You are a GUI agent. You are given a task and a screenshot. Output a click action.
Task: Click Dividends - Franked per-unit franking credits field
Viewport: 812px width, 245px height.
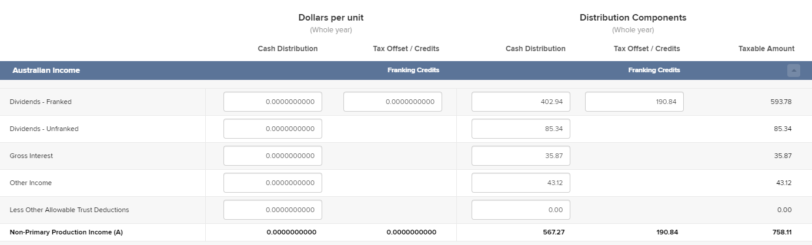pyautogui.click(x=393, y=102)
